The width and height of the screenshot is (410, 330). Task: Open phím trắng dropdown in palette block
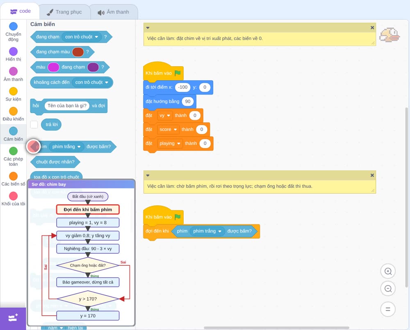pyautogui.click(x=66, y=147)
